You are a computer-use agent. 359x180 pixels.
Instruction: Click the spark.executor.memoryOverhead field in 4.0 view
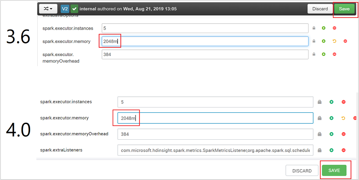click(x=215, y=134)
